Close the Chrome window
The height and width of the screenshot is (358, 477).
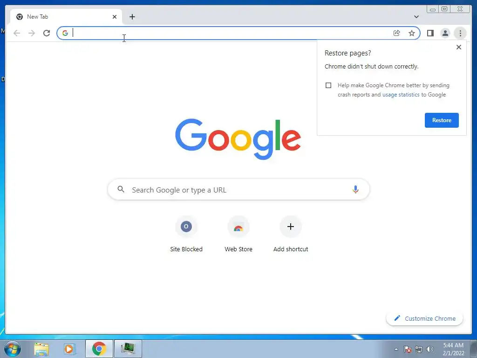(460, 9)
